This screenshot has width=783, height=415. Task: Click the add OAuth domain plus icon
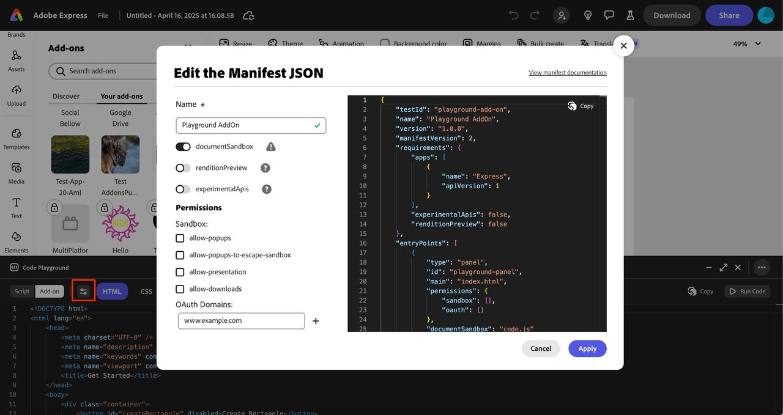316,321
